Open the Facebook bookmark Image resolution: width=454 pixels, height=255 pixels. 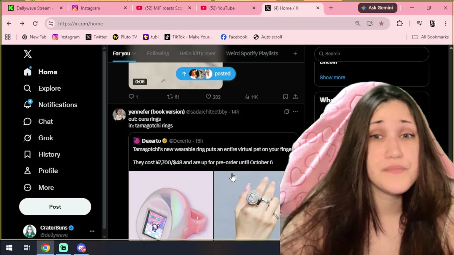pos(234,37)
